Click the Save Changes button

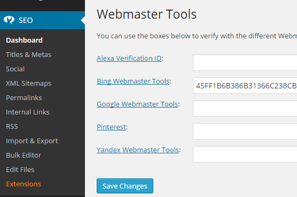pyautogui.click(x=125, y=186)
